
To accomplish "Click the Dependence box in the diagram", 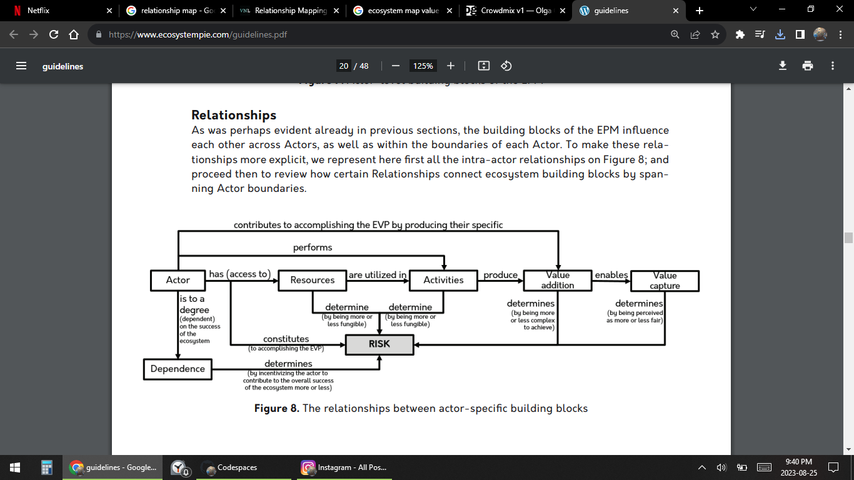I will click(x=178, y=369).
